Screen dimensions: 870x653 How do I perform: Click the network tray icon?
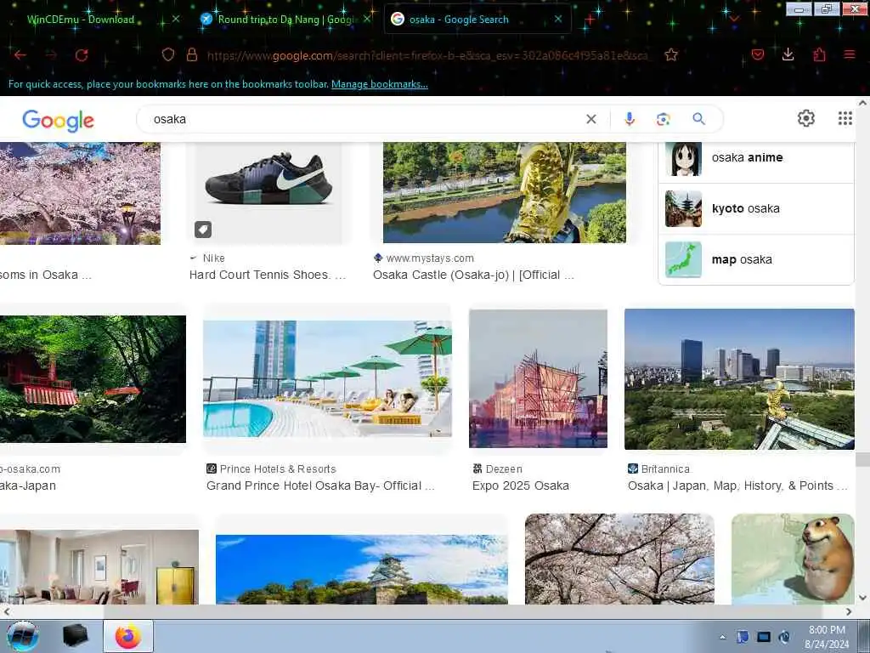point(764,637)
